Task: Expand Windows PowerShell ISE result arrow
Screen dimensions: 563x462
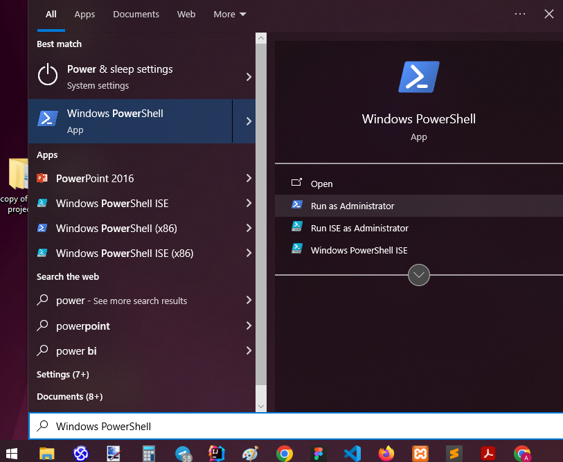Action: point(249,203)
